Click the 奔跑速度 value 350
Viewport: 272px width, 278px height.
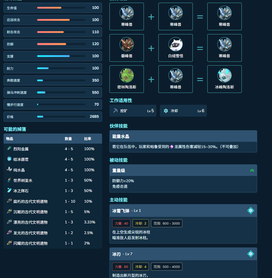95,80
